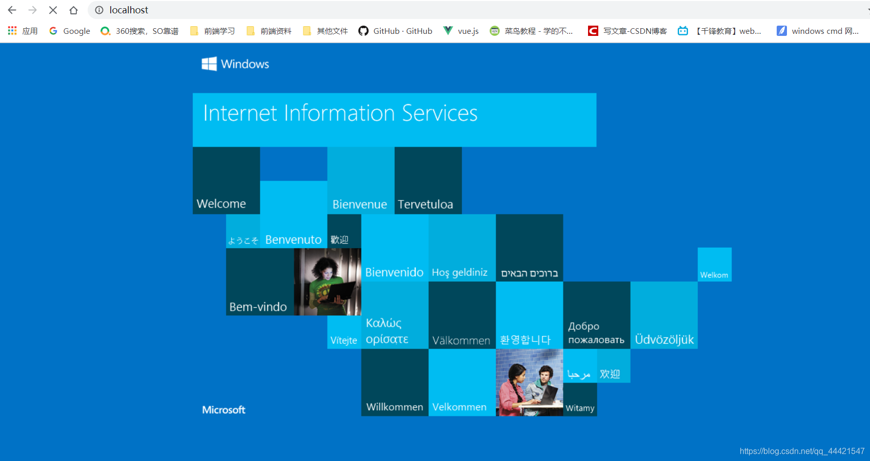Click the Vítejte tile
The width and height of the screenshot is (870, 461).
pos(344,332)
